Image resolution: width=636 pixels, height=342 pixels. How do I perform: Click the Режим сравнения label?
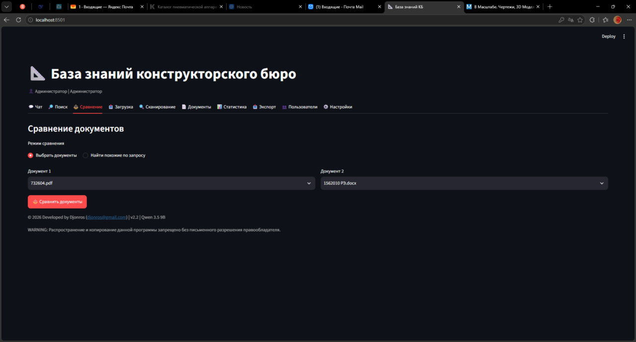(46, 143)
